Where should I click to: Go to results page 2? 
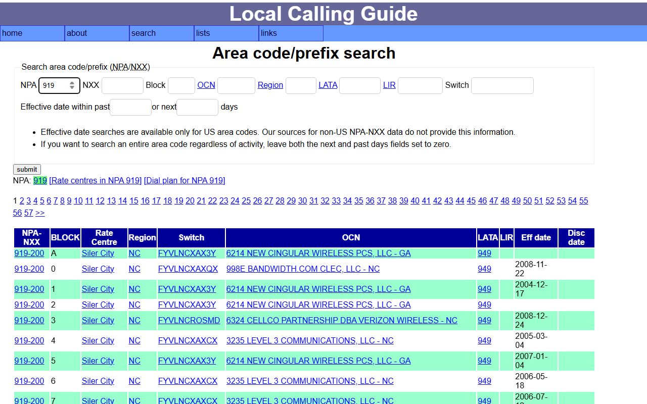tap(22, 201)
